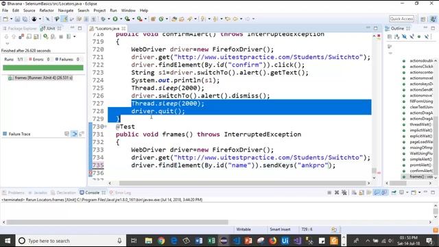The height and width of the screenshot is (247, 439).
Task: Open Console display selected dropdown
Action: point(407,193)
